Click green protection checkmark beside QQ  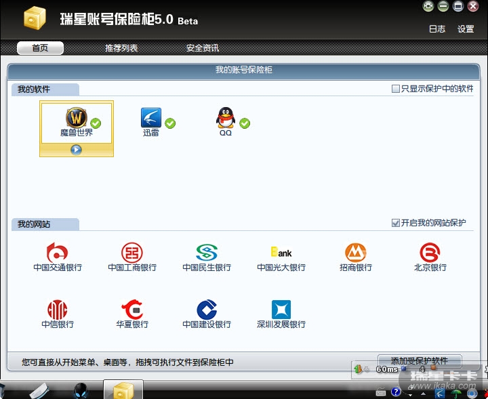(x=245, y=123)
